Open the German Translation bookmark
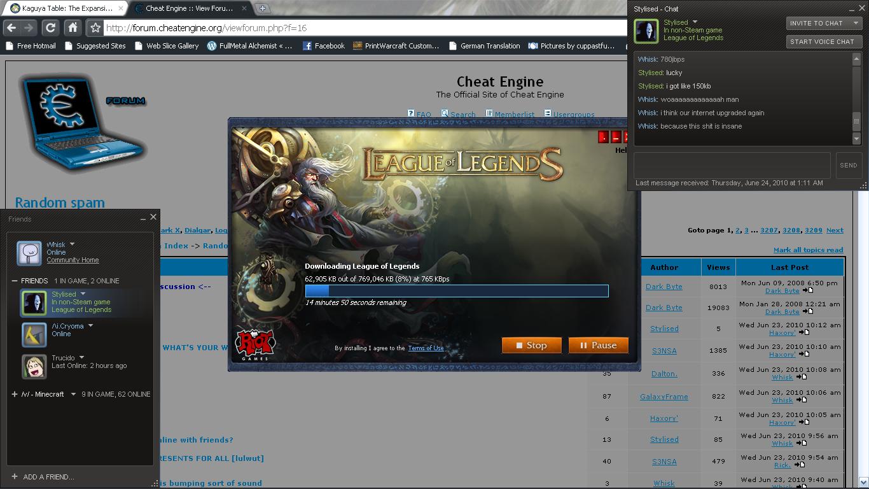The image size is (869, 489). tap(484, 46)
